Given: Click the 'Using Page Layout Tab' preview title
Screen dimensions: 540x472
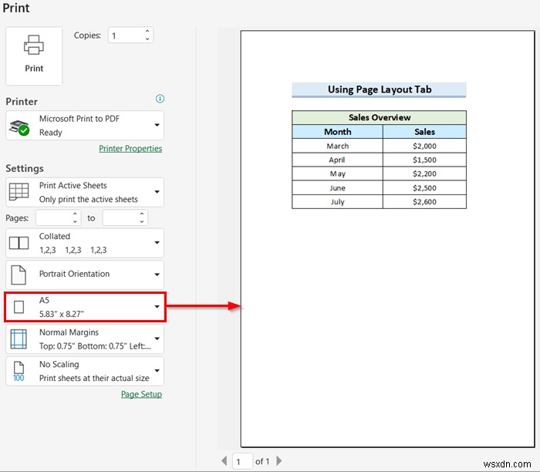Looking at the screenshot, I should pyautogui.click(x=380, y=89).
